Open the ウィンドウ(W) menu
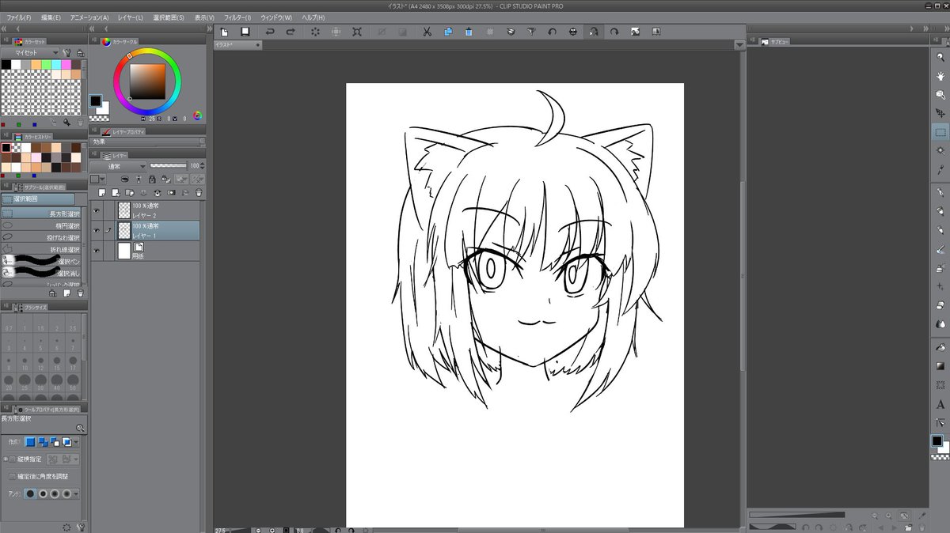The height and width of the screenshot is (533, 950). tap(276, 17)
